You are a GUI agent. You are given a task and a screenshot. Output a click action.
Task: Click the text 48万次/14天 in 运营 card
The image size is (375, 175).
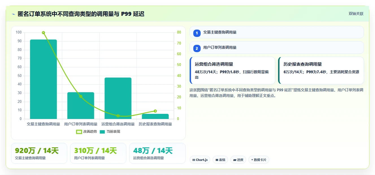pos(206,72)
